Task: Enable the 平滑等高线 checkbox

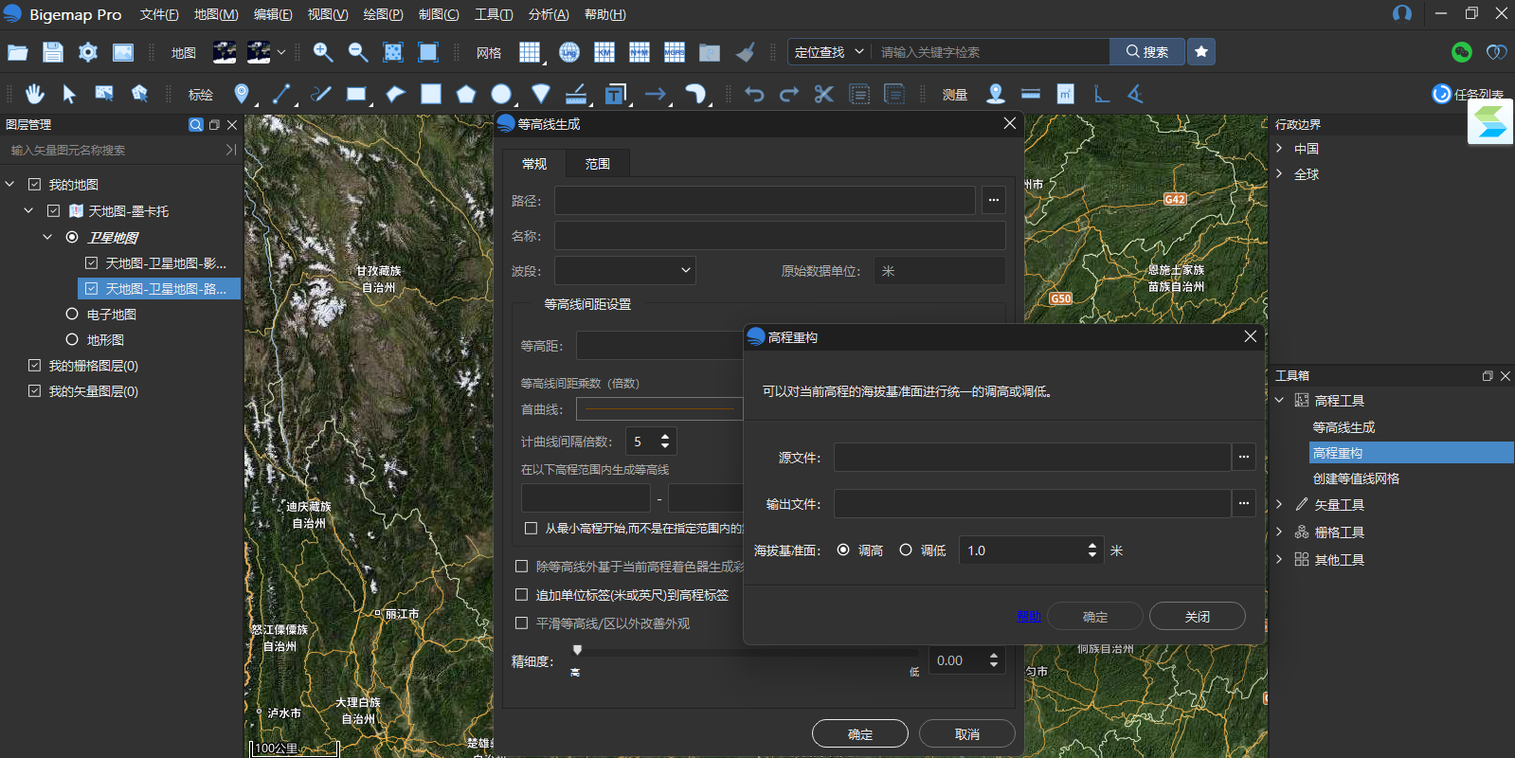Action: pos(521,623)
